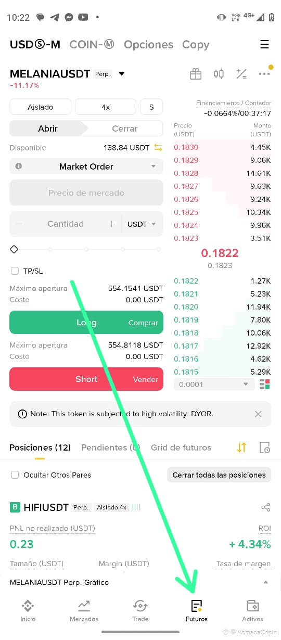The width and height of the screenshot is (281, 640).
Task: Open the calculator icon beside chart
Action: click(241, 74)
